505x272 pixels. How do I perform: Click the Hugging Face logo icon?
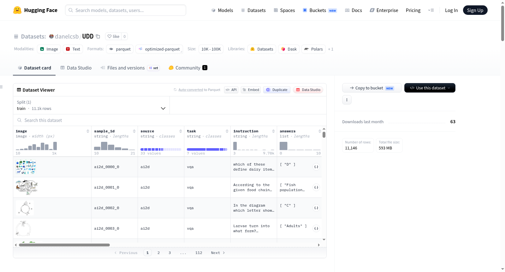17,10
